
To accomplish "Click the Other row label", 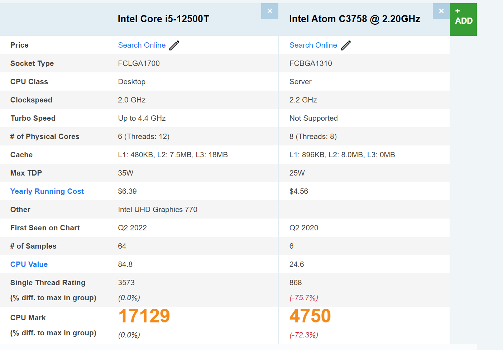I will (20, 210).
